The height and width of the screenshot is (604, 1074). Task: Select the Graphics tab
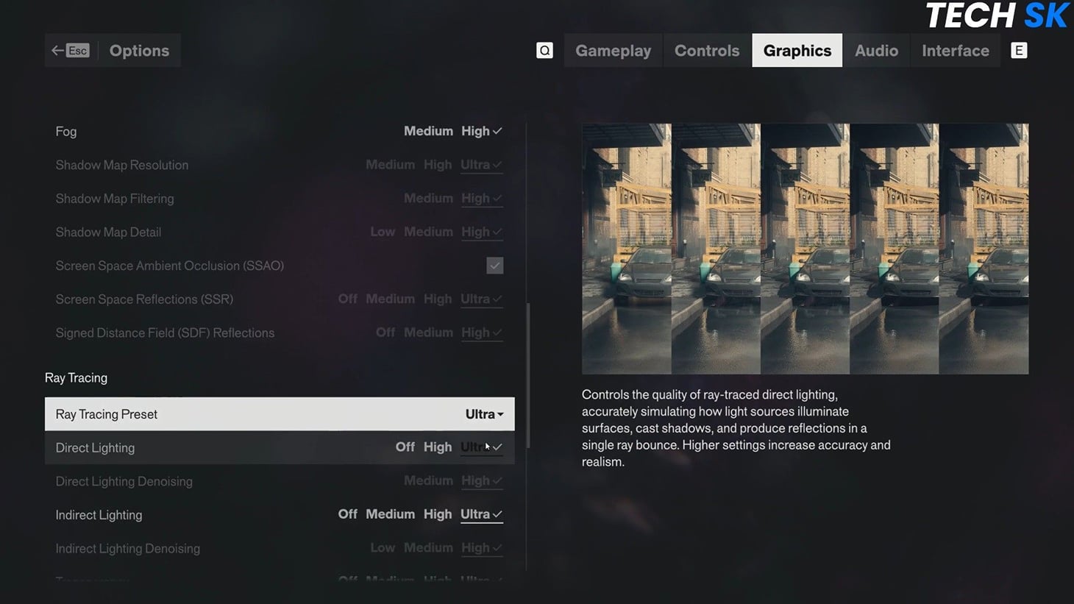pos(797,50)
